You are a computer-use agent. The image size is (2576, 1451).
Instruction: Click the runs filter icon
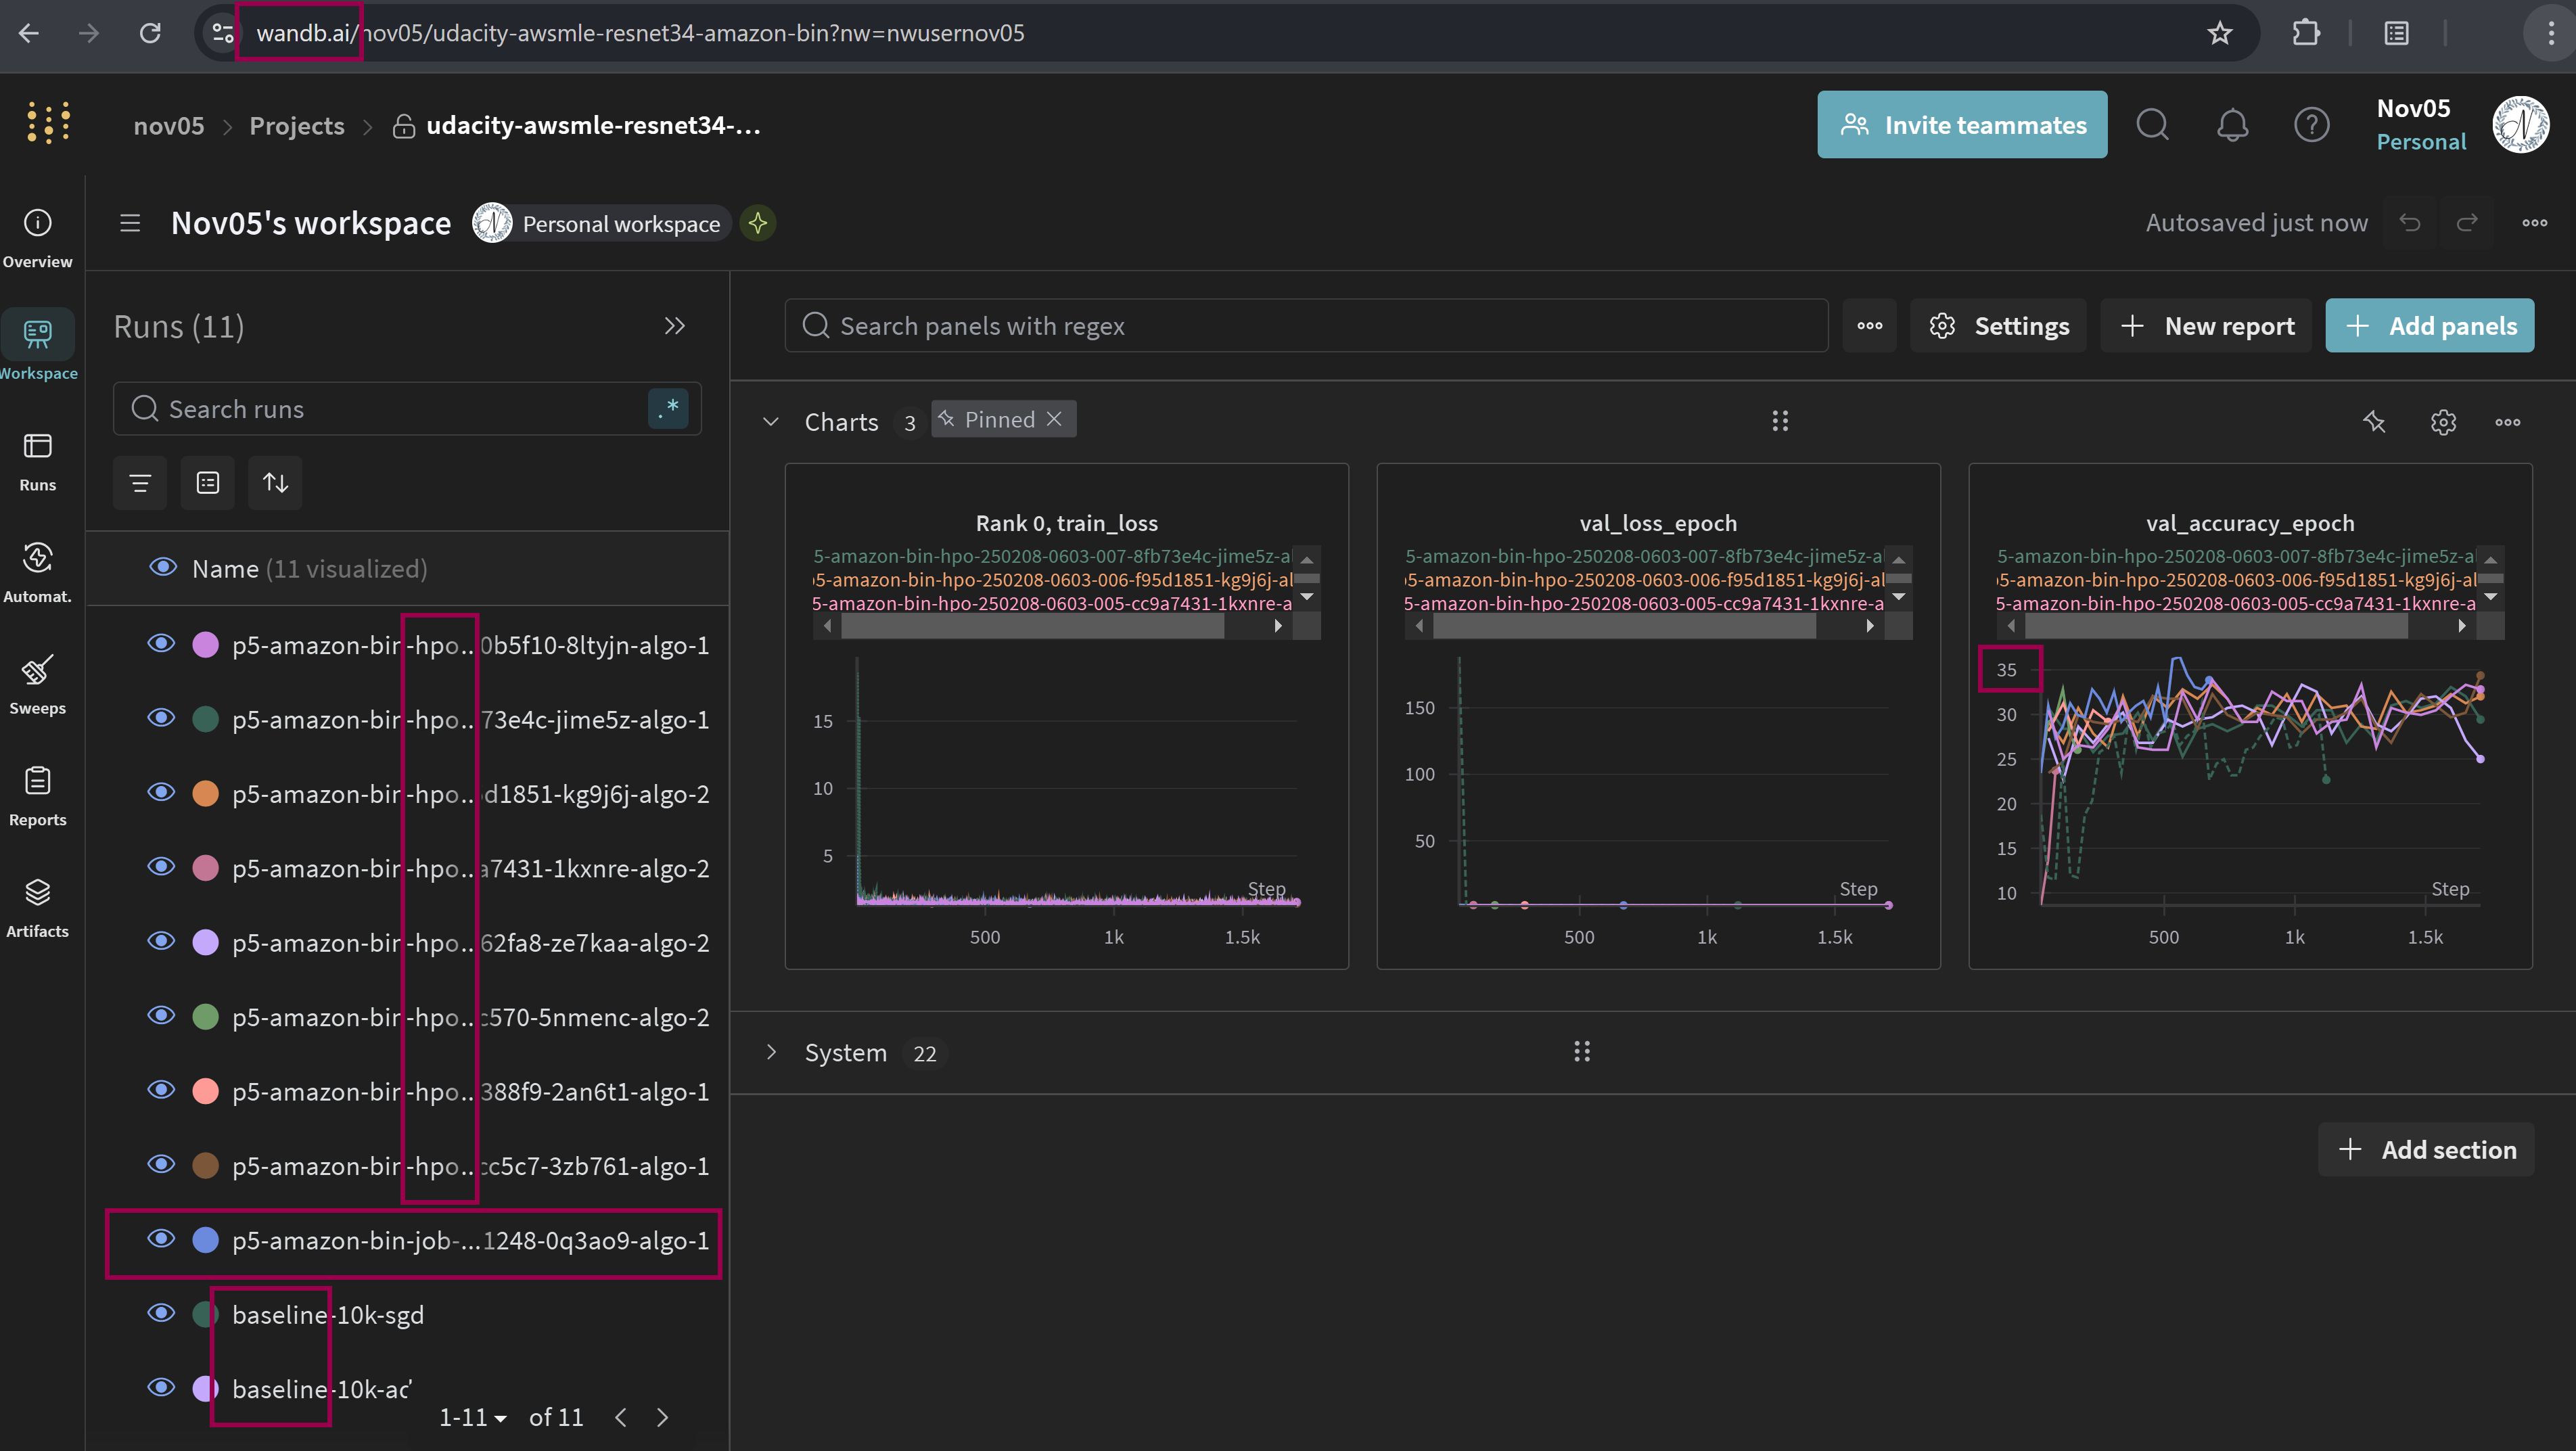point(140,483)
